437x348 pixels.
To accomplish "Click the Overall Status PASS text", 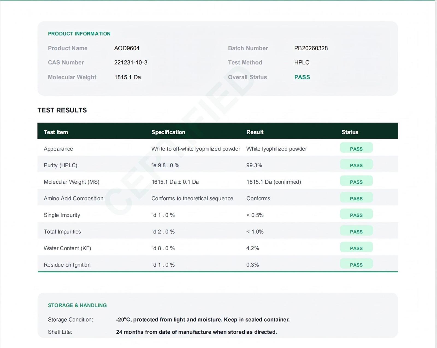I will 302,77.
